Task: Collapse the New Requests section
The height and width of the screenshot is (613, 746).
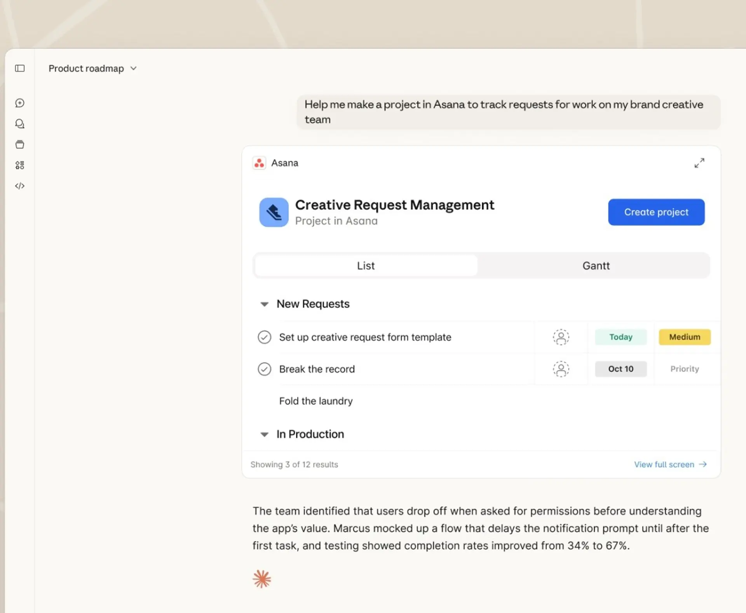Action: tap(265, 304)
